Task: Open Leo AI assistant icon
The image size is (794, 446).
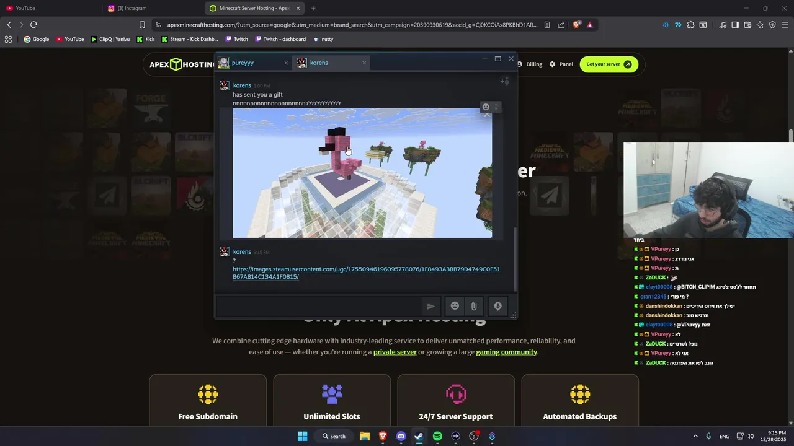Action: pyautogui.click(x=760, y=25)
